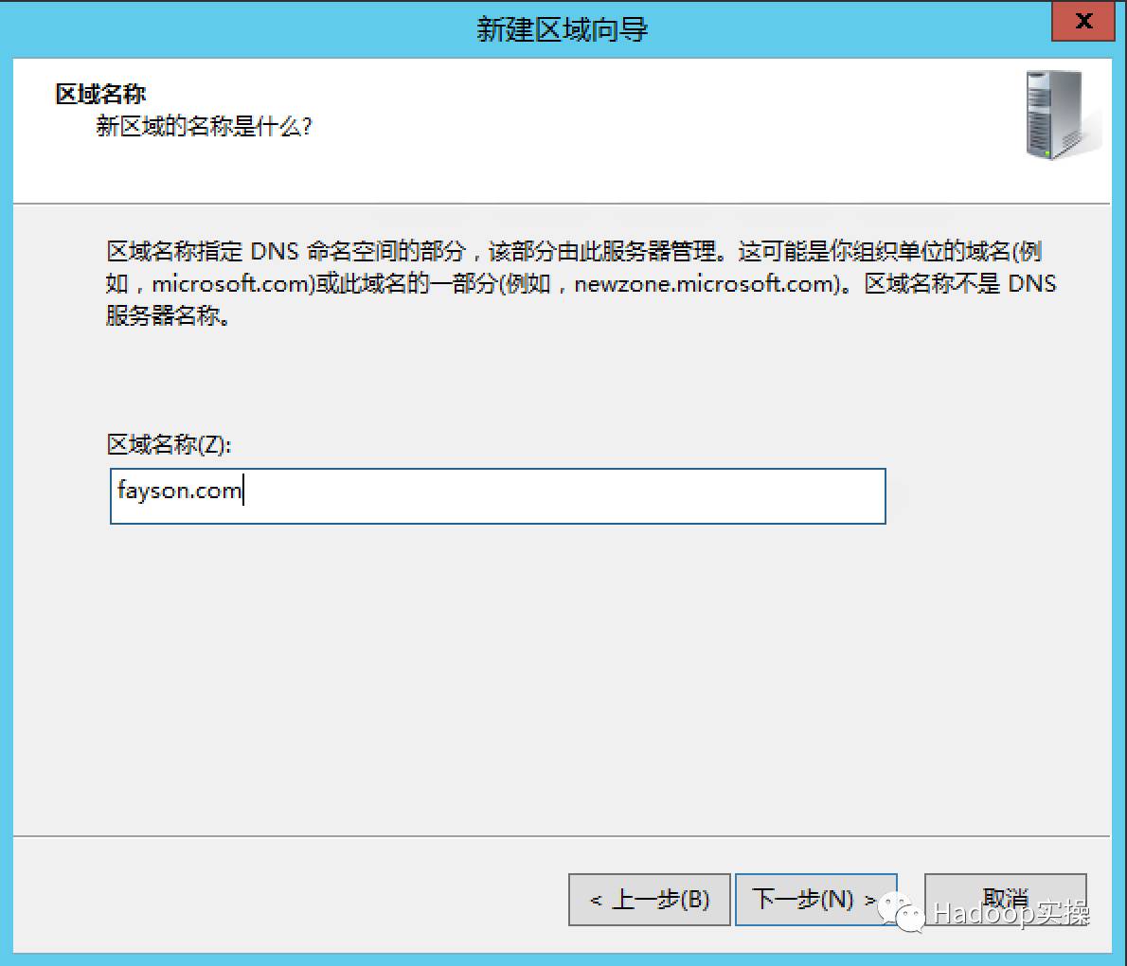The image size is (1127, 966).
Task: Click the red X in the title bar
Action: pos(1082,22)
